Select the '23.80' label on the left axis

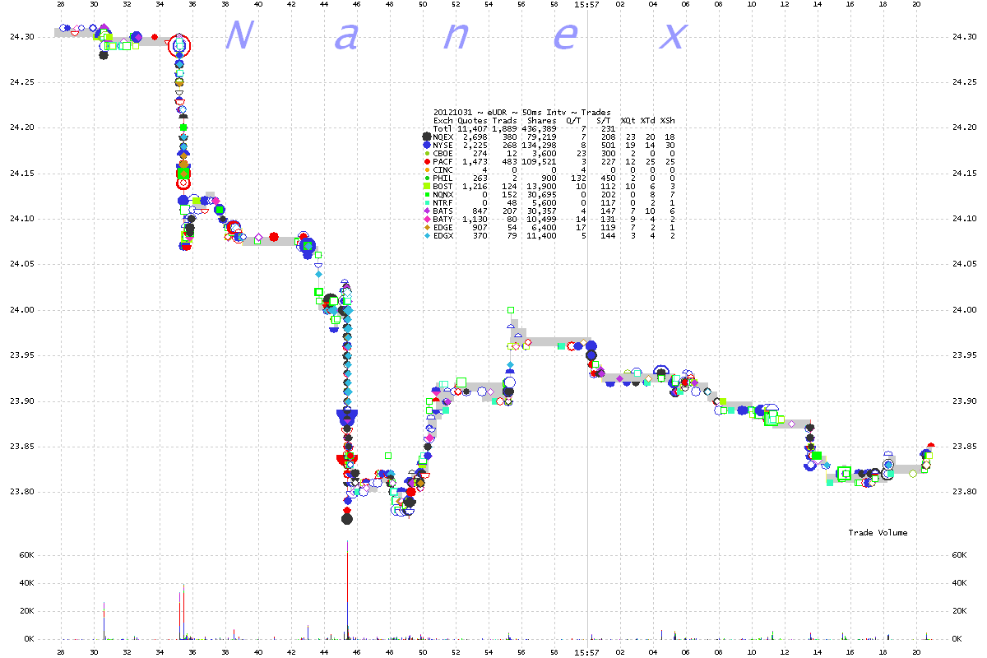(23, 492)
